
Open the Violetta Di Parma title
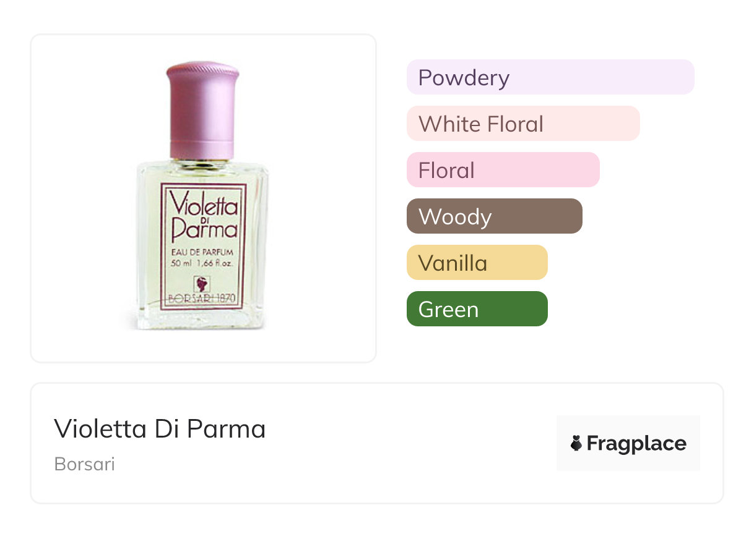160,428
